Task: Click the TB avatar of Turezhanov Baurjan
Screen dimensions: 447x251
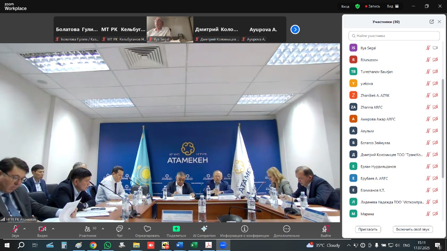Action: [x=353, y=72]
